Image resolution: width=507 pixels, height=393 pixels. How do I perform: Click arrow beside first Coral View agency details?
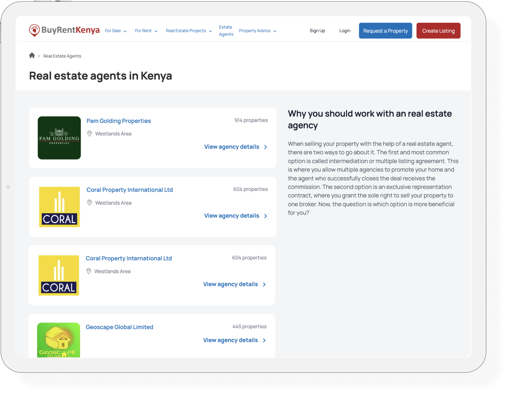click(265, 216)
